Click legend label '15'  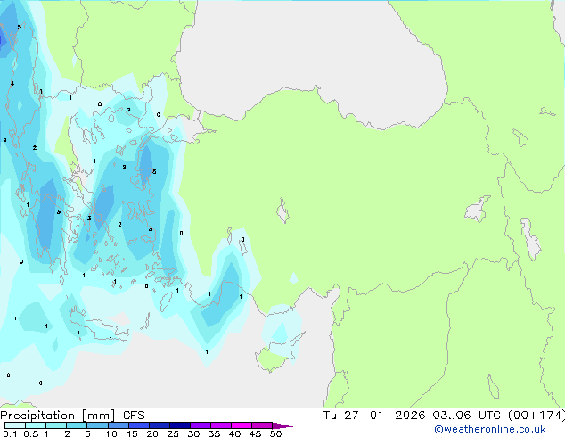pos(132,433)
